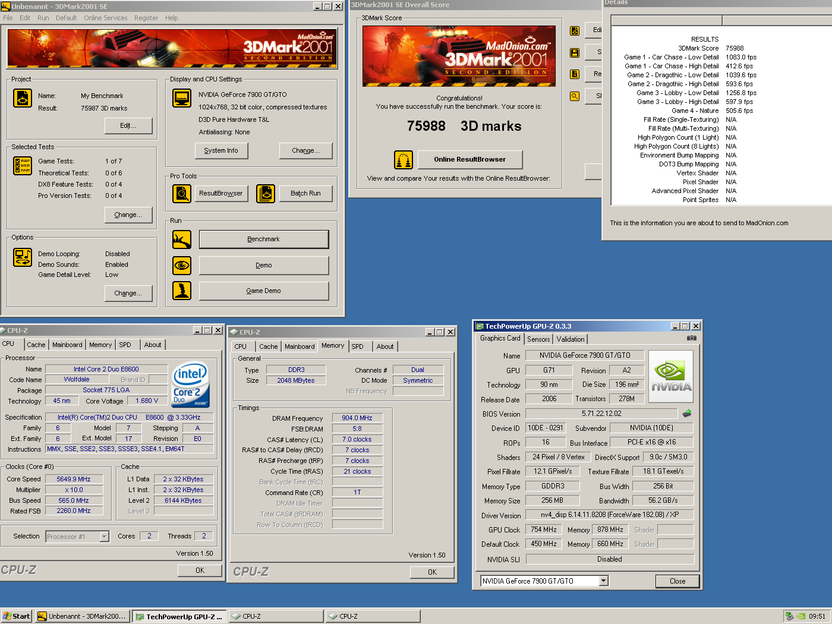Open the Online Services menu

105,18
